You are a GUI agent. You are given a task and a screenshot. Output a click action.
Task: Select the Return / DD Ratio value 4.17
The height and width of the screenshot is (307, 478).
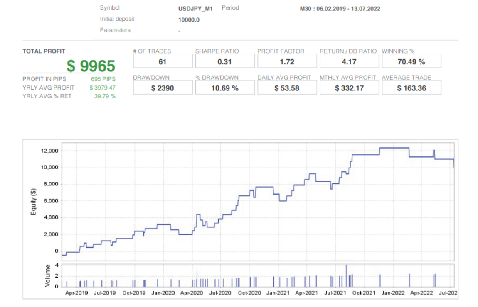point(349,61)
